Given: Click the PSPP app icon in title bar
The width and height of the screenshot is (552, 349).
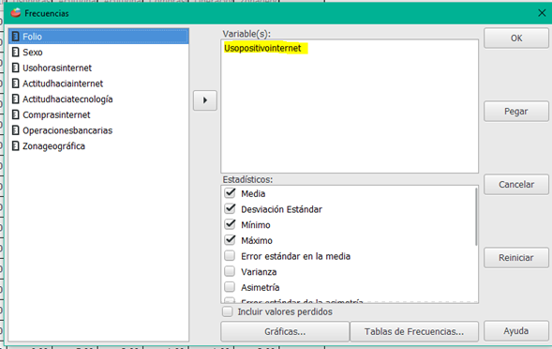Looking at the screenshot, I should click(16, 13).
